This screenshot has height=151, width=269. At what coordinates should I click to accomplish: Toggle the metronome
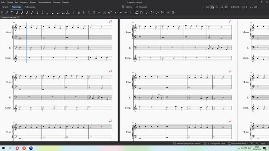click(x=222, y=7)
